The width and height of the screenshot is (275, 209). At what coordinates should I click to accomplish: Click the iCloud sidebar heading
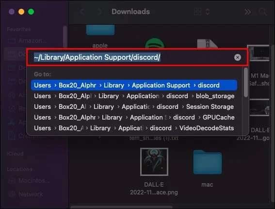15,154
